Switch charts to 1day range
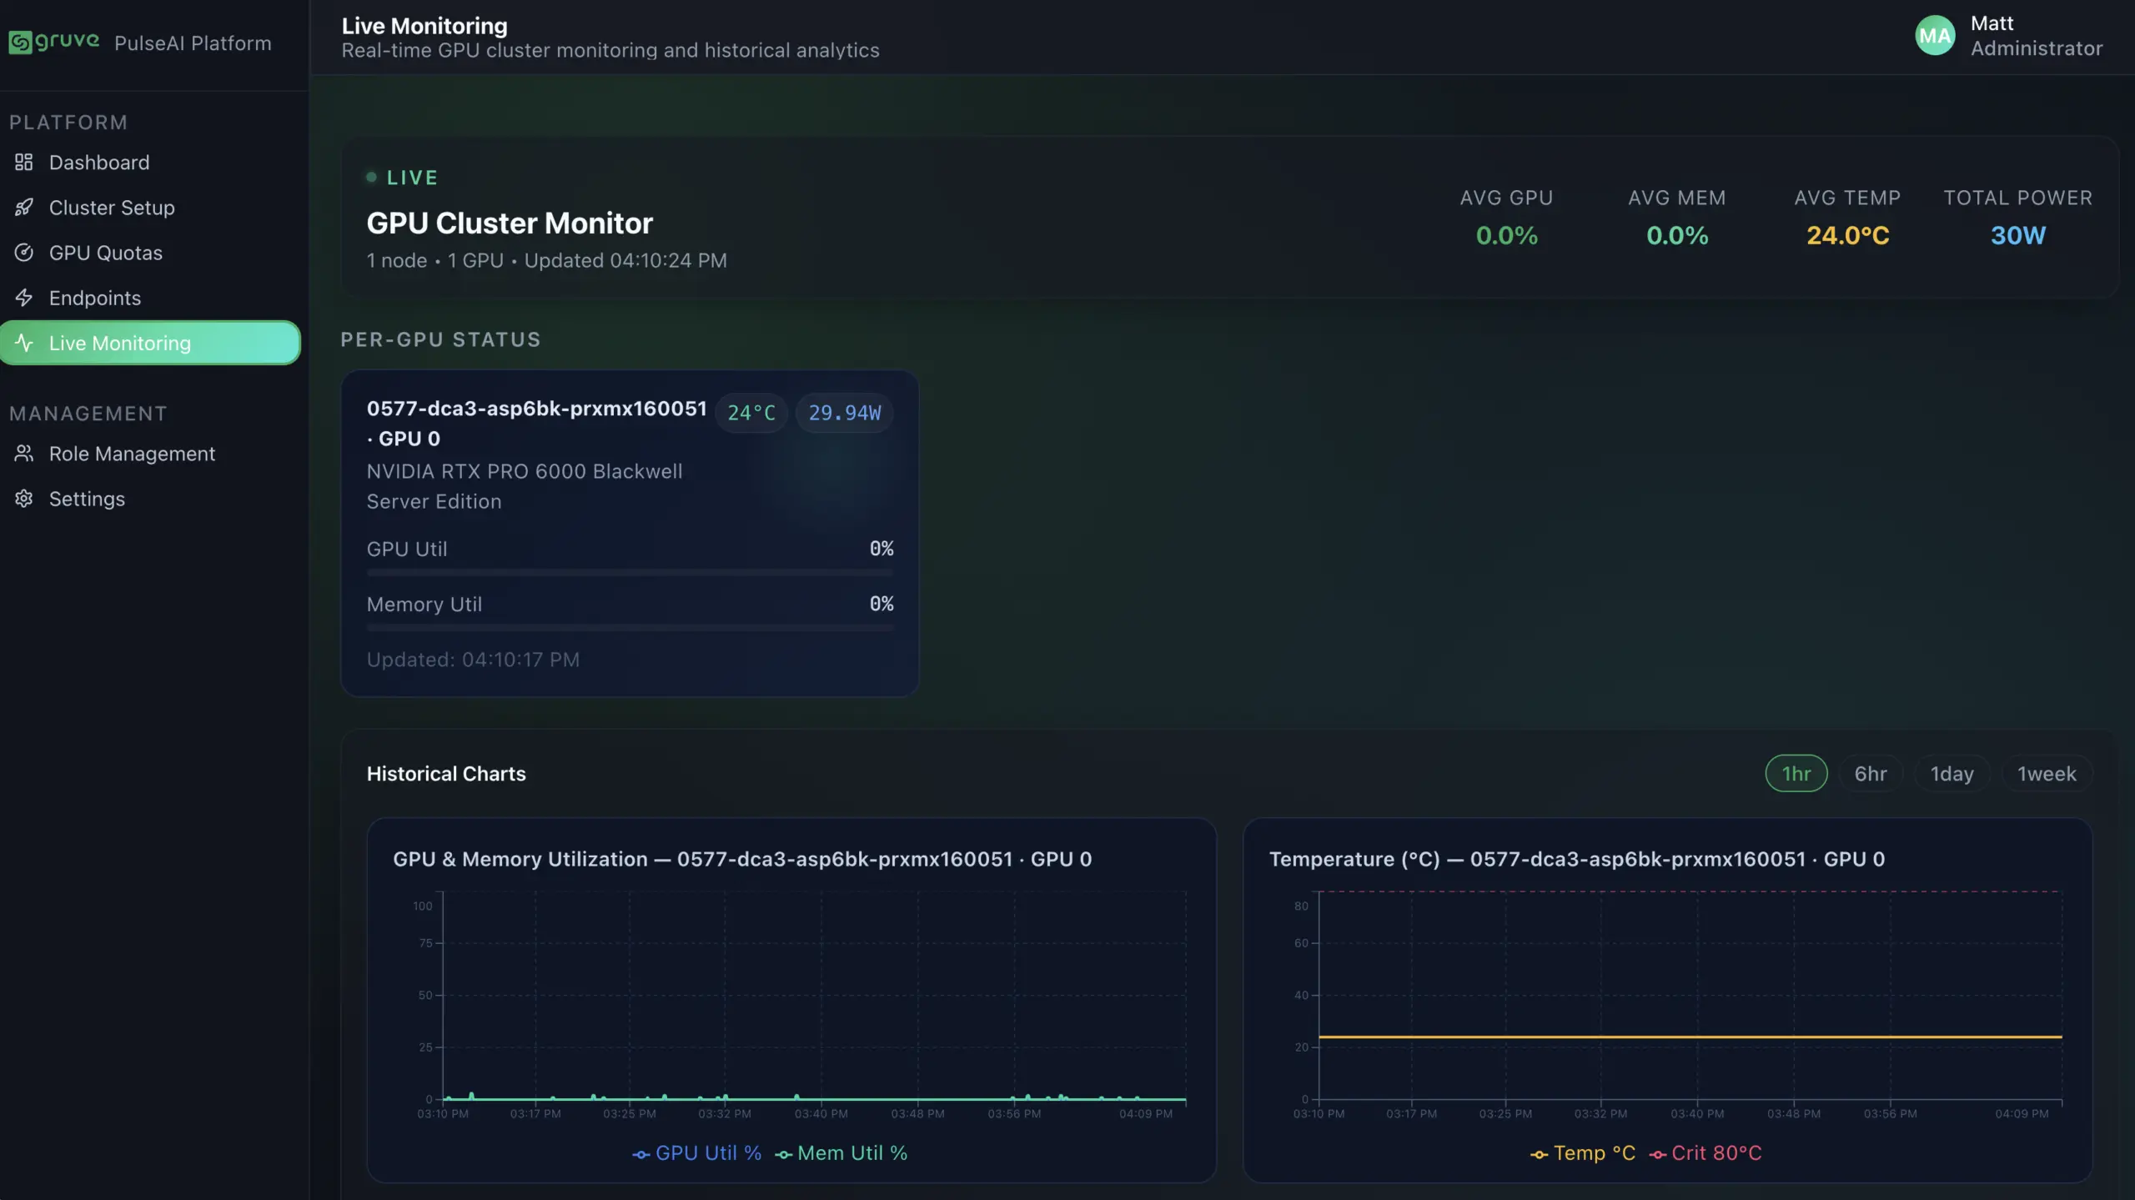2135x1200 pixels. tap(1952, 773)
